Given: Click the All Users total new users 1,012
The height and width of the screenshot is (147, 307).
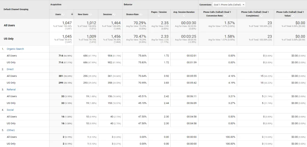Looking at the screenshot, I should point(91,23).
